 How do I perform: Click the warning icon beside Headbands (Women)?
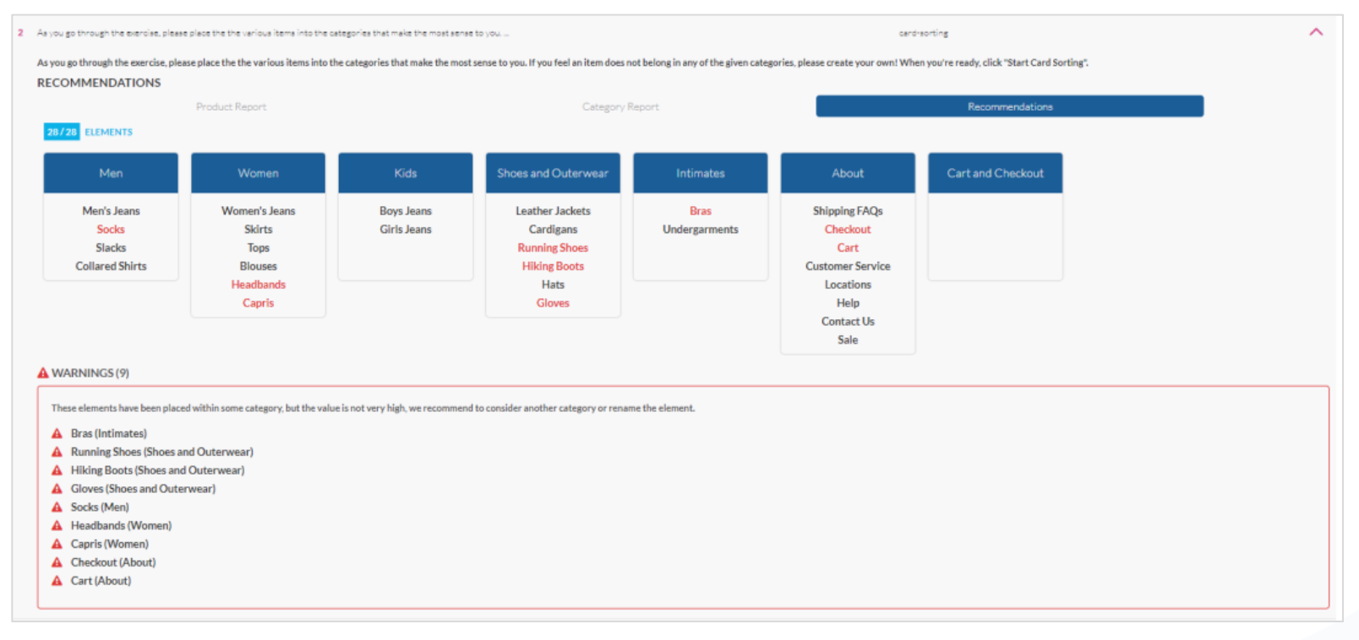click(57, 526)
